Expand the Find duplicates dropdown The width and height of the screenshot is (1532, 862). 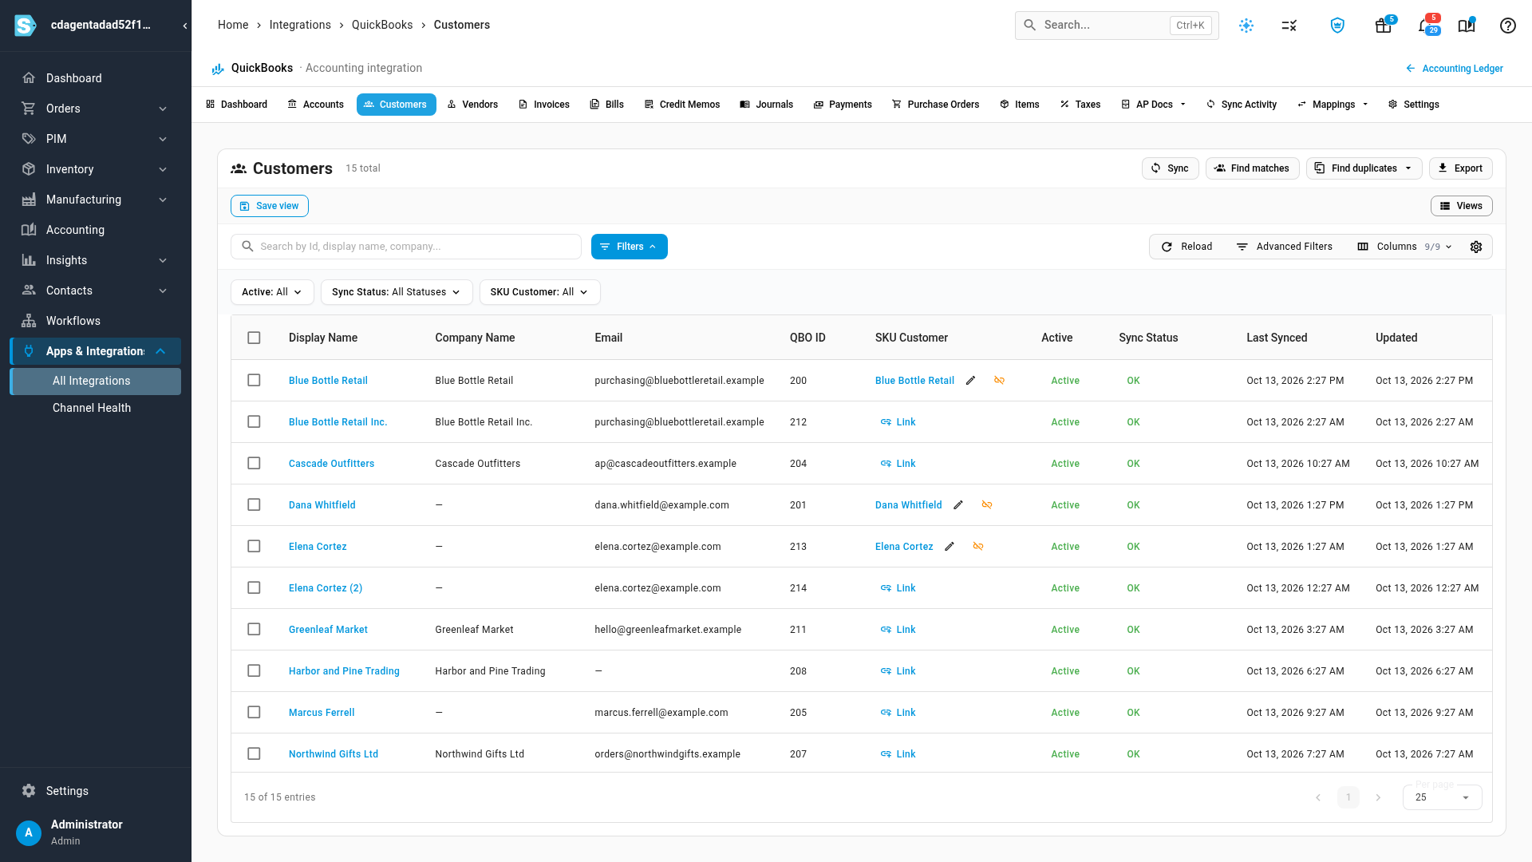coord(1364,168)
